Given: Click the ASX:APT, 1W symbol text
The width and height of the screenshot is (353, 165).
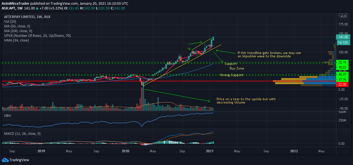Looking at the screenshot, I should pyautogui.click(x=12, y=8).
